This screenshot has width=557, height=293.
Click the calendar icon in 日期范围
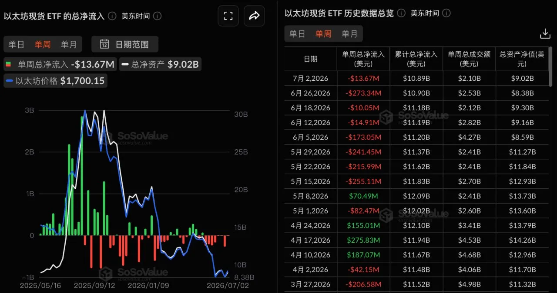pos(104,44)
